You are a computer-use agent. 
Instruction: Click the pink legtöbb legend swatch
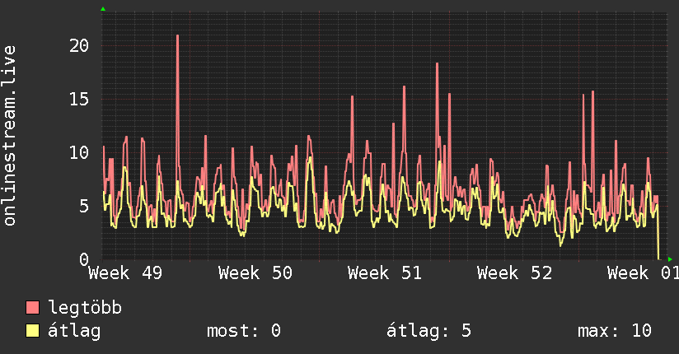click(x=32, y=308)
